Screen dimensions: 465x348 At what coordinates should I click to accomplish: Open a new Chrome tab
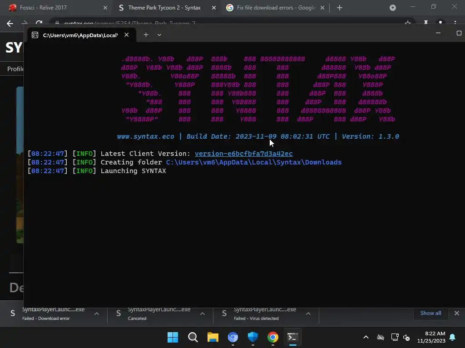pos(340,8)
